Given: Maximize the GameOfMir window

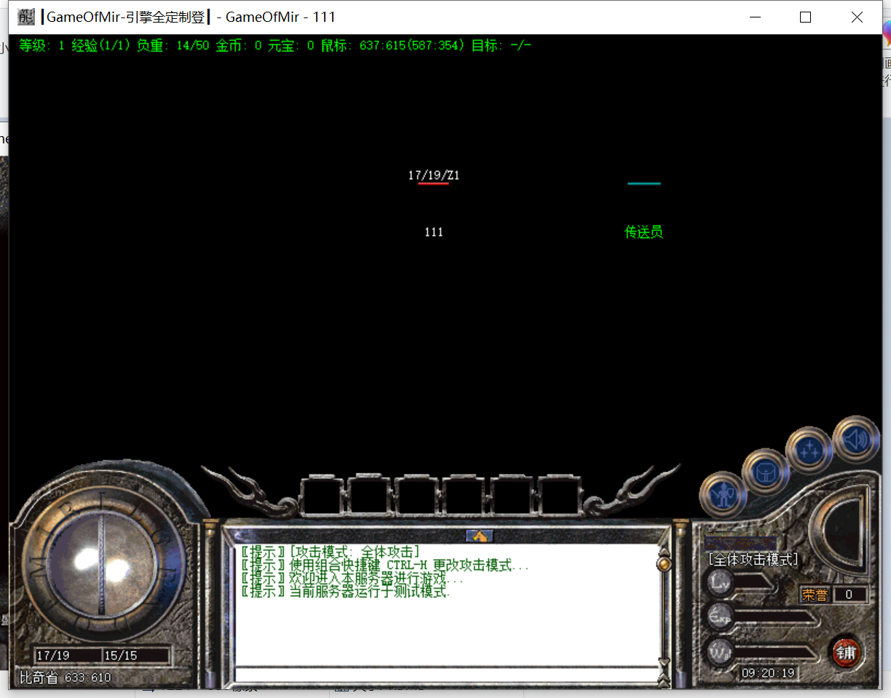Looking at the screenshot, I should pos(805,17).
